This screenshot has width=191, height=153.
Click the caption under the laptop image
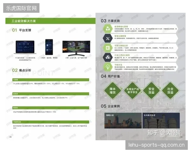tap(25, 59)
